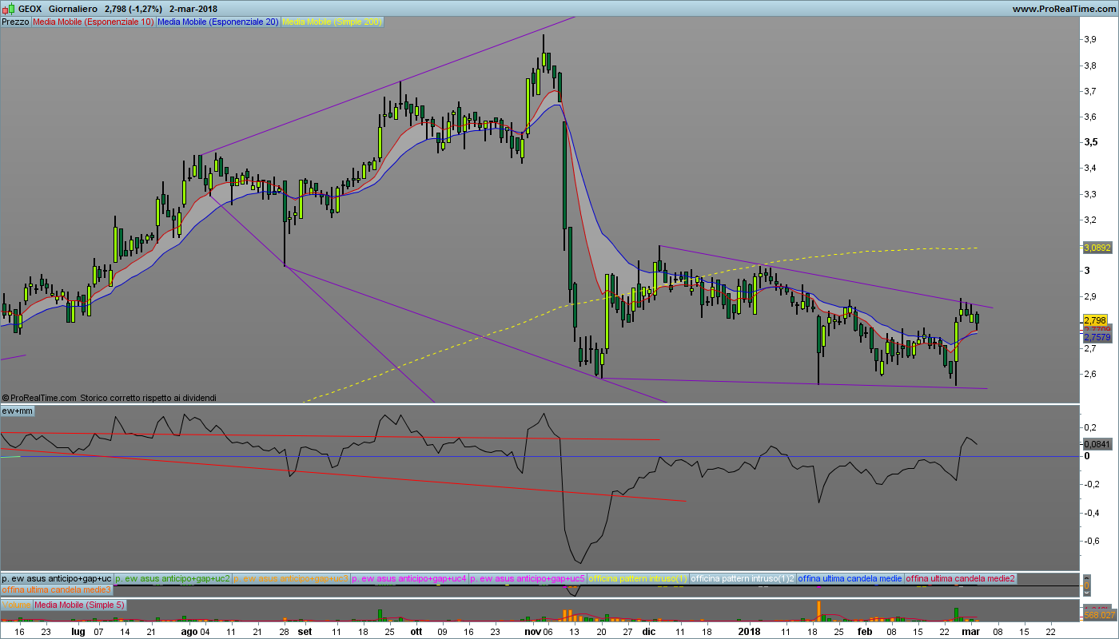Click the 'nov' month marker on time axis
This screenshot has width=1119, height=639.
[532, 631]
